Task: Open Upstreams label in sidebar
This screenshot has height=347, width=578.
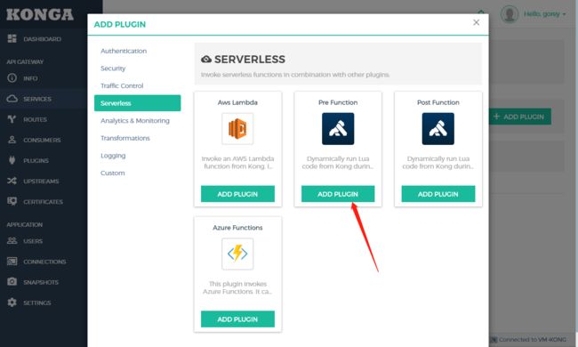Action: coord(41,181)
